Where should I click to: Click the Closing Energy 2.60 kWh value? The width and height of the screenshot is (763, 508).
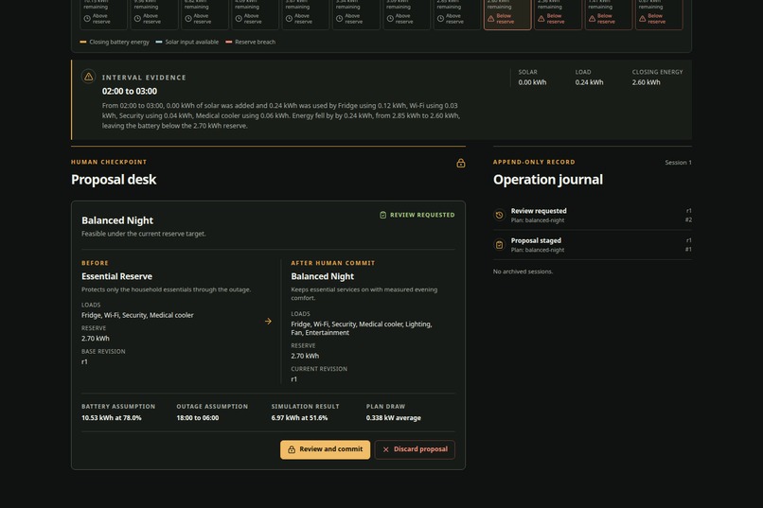646,82
